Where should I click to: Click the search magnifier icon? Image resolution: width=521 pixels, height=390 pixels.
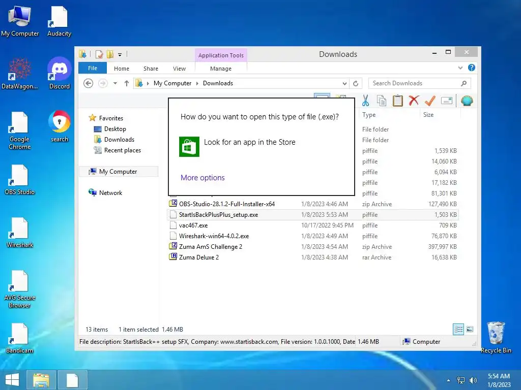pyautogui.click(x=464, y=83)
